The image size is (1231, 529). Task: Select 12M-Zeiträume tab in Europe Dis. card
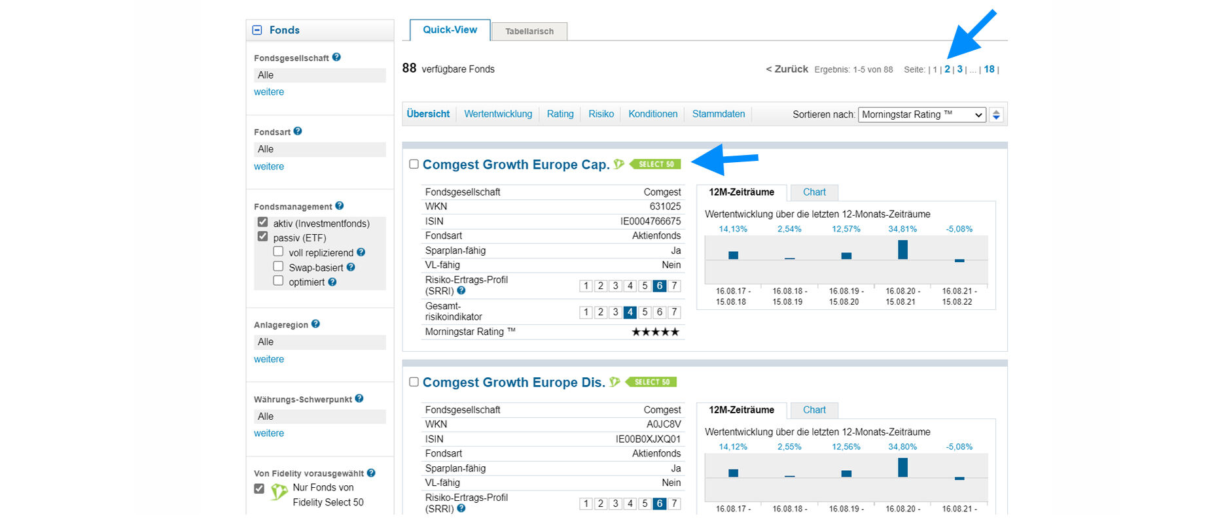click(x=741, y=410)
